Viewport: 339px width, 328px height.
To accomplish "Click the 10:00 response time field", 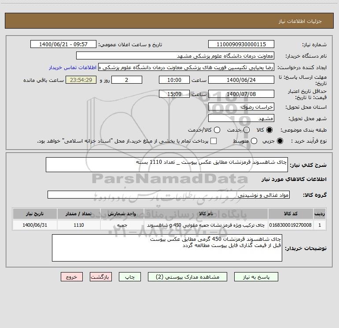I will (x=174, y=80).
